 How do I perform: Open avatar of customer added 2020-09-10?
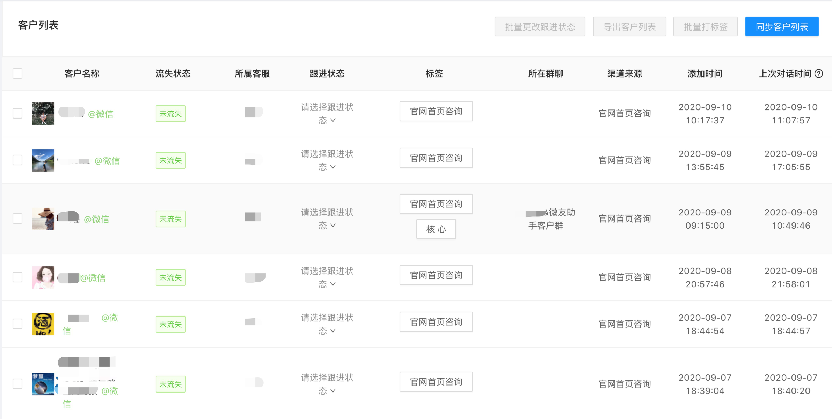click(x=43, y=113)
